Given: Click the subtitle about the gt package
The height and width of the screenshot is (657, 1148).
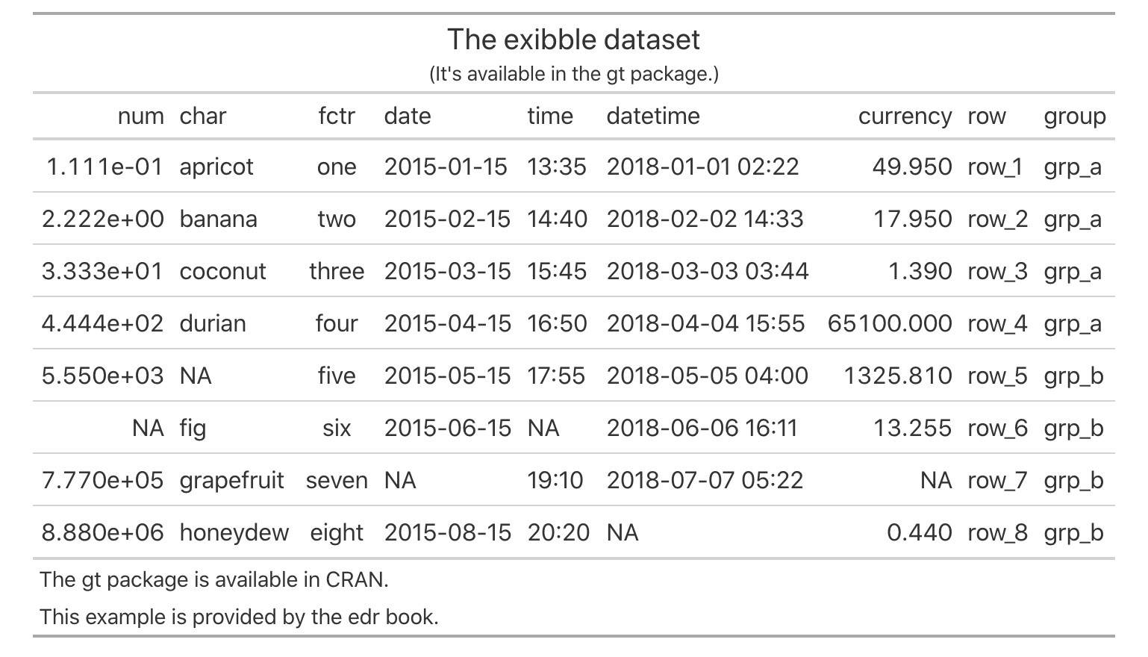Looking at the screenshot, I should (x=573, y=74).
